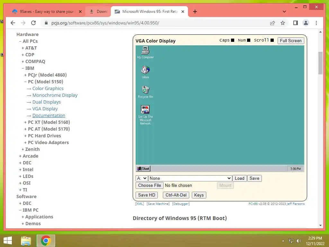Expand the COMPAQ tree node
The width and height of the screenshot is (329, 247).
(33, 61)
